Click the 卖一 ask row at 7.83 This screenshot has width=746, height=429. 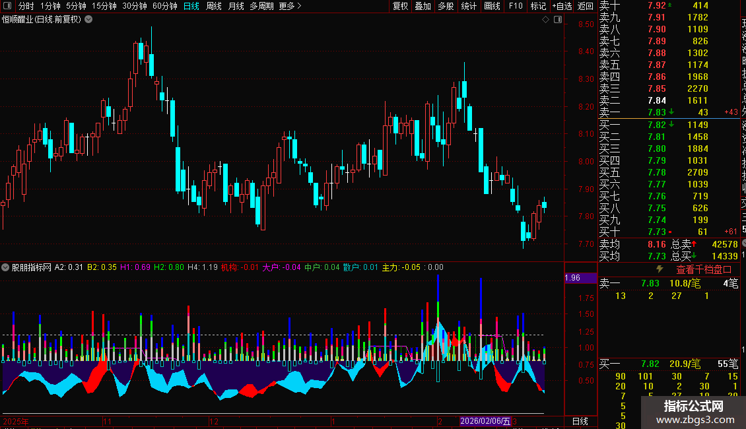click(669, 112)
